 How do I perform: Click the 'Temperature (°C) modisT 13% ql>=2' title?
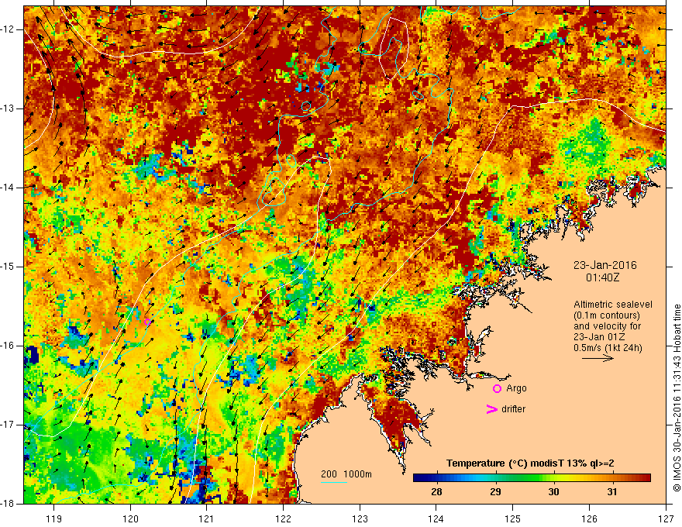(x=530, y=463)
